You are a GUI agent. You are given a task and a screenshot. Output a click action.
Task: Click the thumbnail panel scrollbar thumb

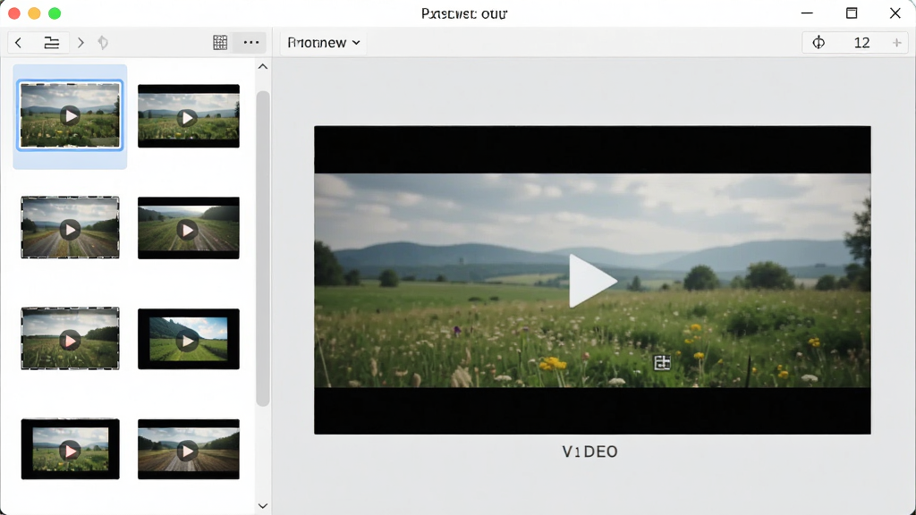[263, 249]
